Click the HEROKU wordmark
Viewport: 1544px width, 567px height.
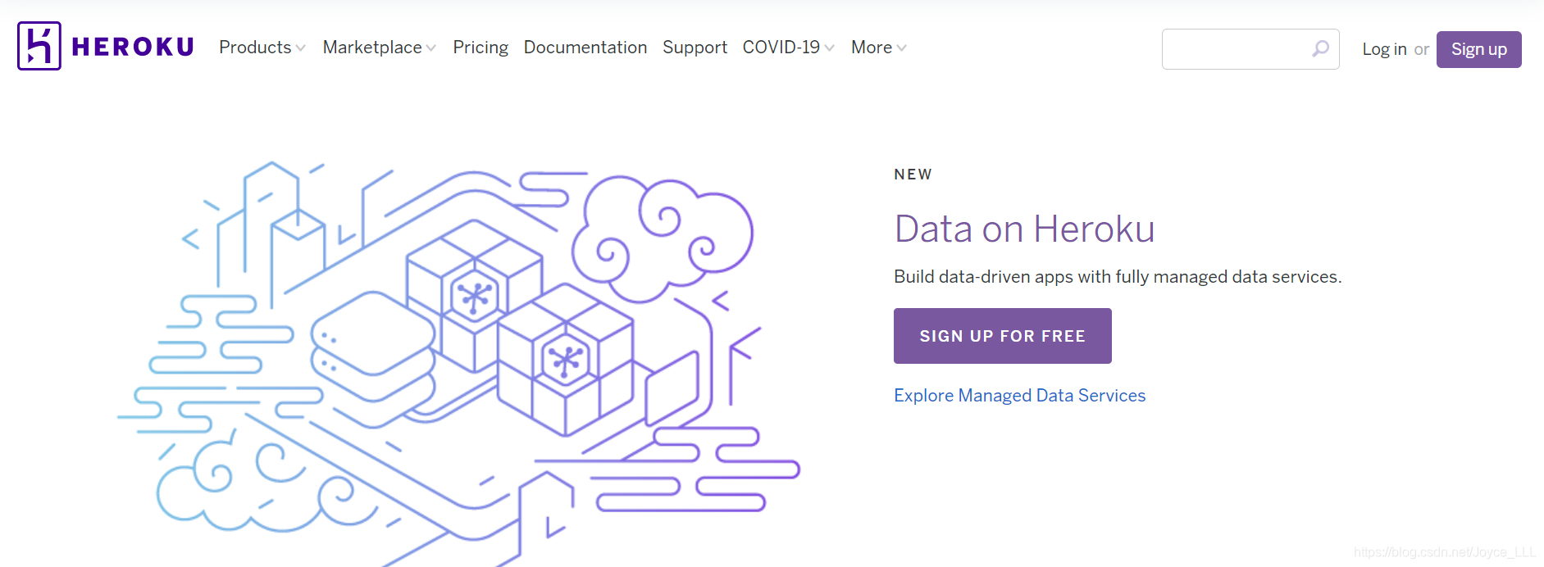[133, 47]
